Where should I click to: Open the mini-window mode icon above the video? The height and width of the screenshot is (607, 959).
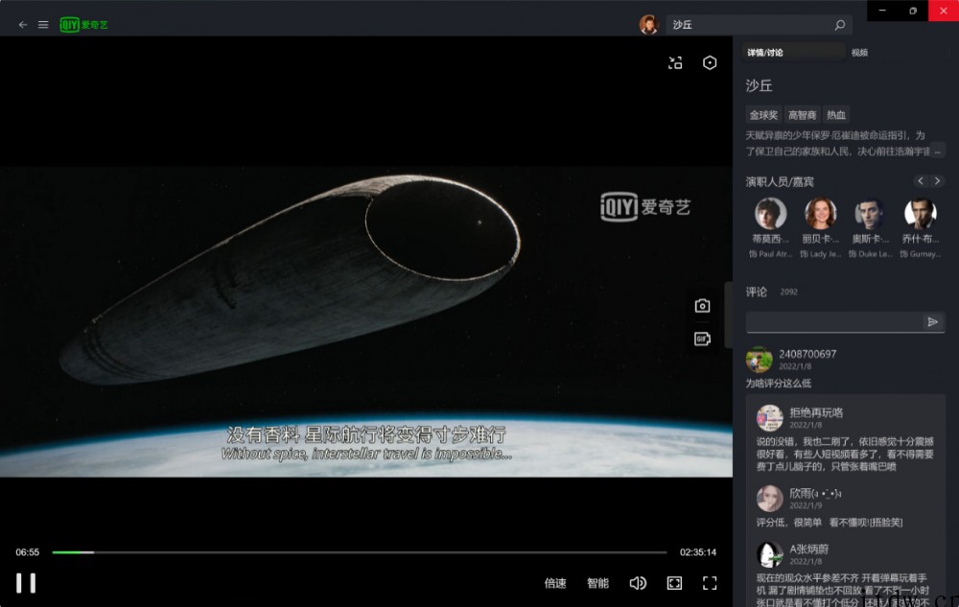tap(675, 63)
